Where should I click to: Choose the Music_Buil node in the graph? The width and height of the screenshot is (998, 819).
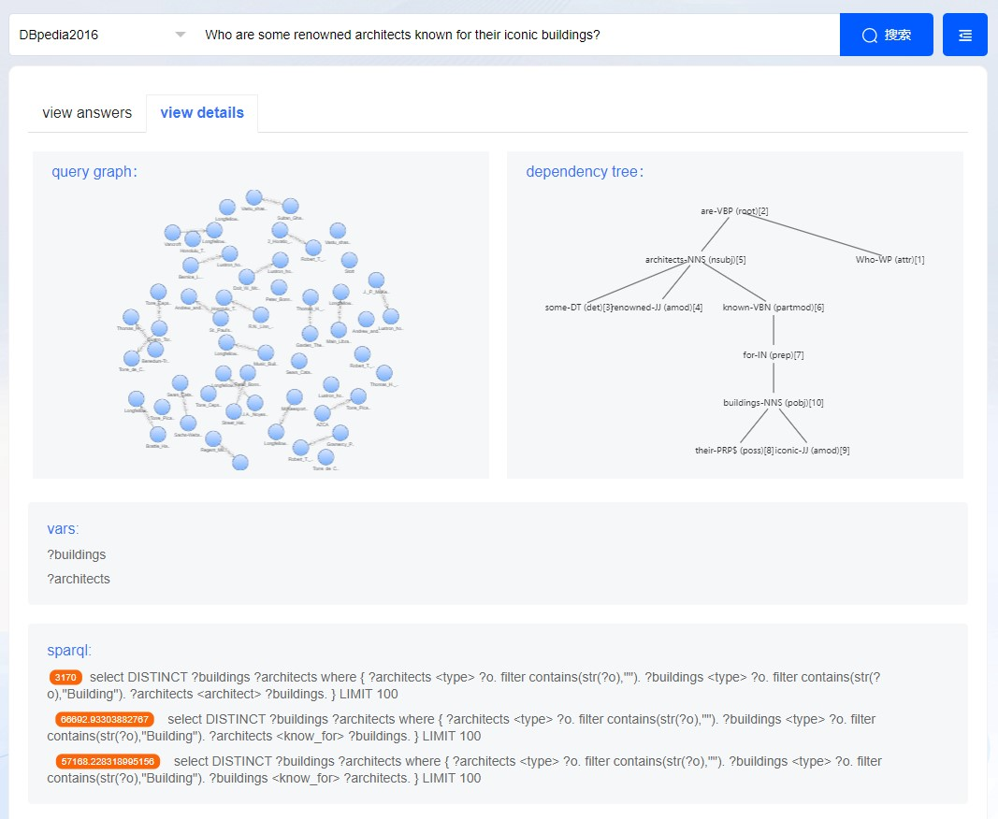(266, 352)
